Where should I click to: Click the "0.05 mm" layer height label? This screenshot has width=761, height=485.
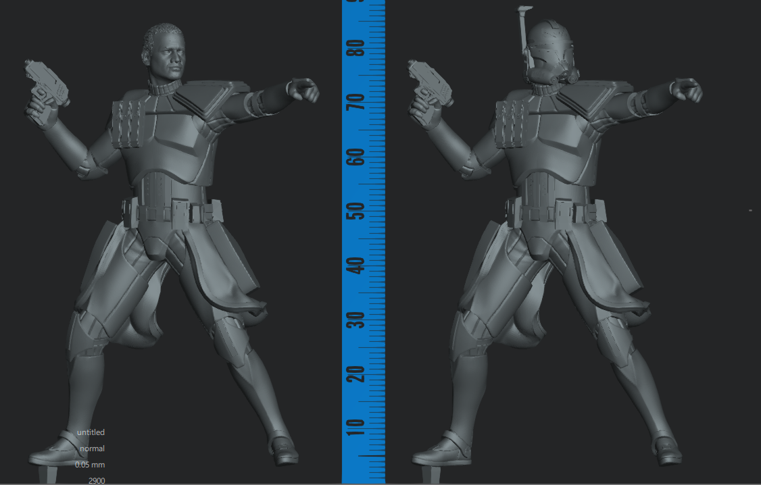[x=91, y=465]
